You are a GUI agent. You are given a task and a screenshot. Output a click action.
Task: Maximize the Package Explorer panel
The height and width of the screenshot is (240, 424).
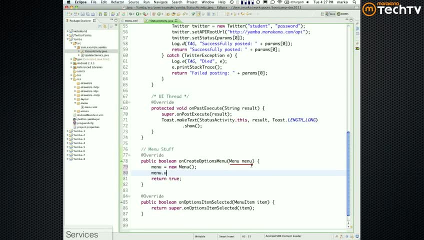pos(115,20)
